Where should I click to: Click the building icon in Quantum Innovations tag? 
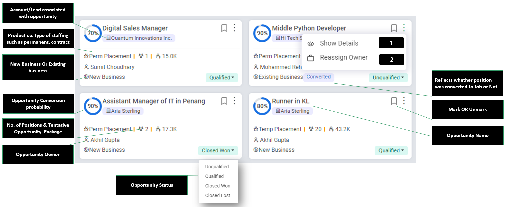tap(108, 38)
